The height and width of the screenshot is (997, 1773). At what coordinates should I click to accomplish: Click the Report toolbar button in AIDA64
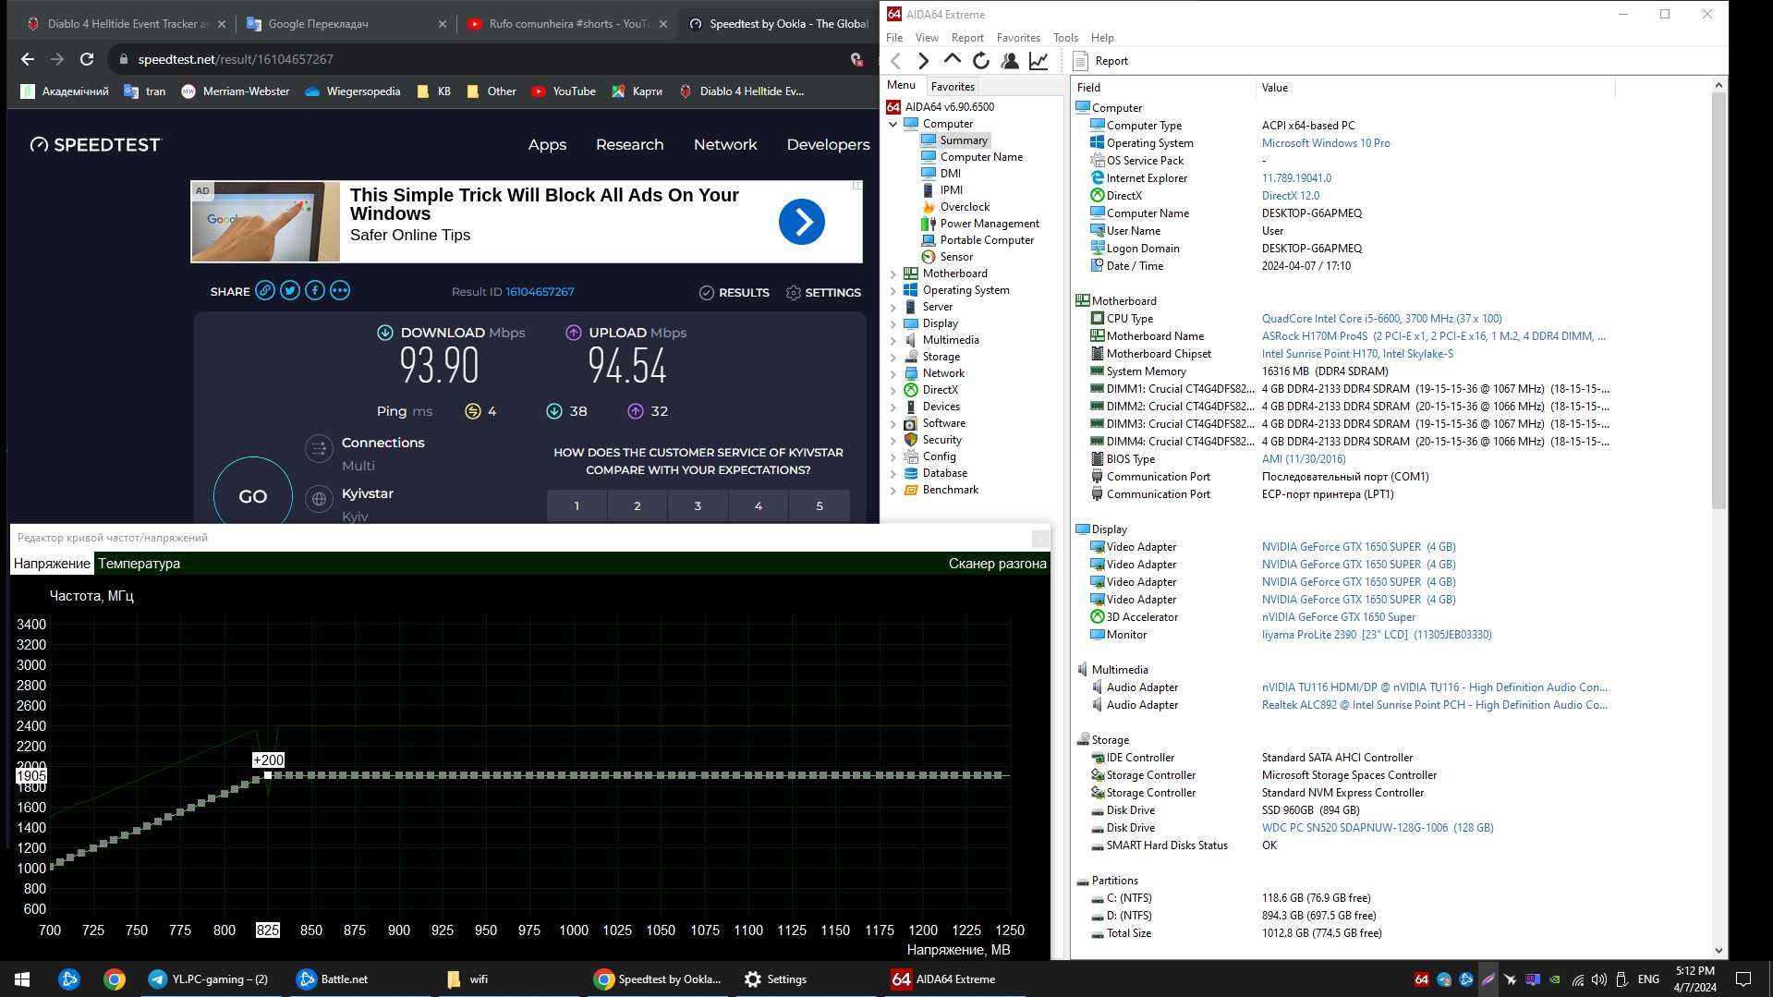[1101, 61]
